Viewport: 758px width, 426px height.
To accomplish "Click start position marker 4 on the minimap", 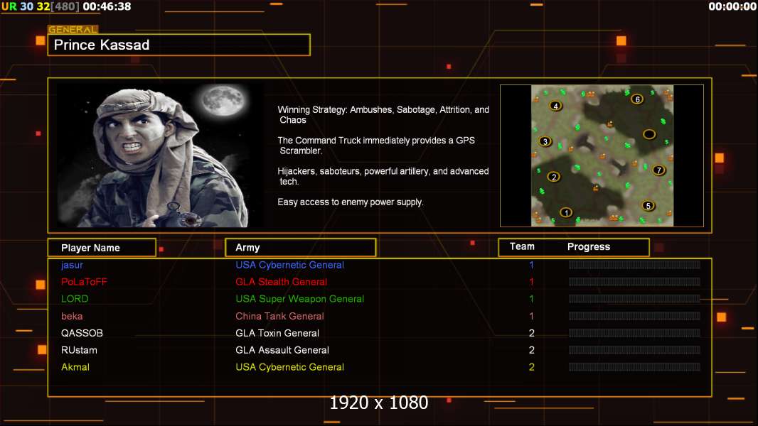I will click(556, 106).
